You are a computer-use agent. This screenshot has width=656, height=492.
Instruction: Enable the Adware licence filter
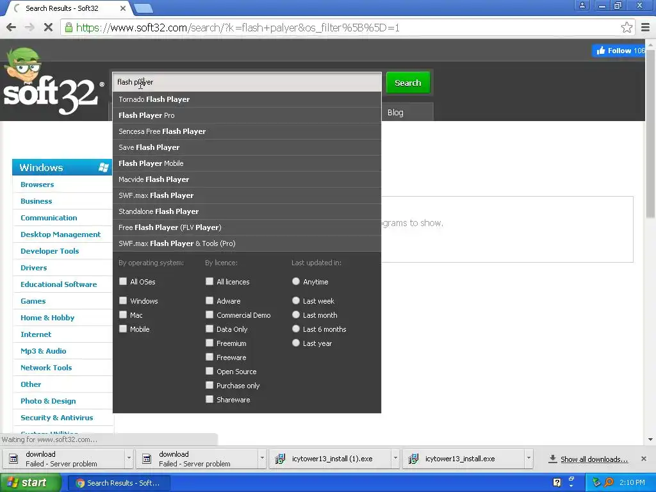coord(209,300)
